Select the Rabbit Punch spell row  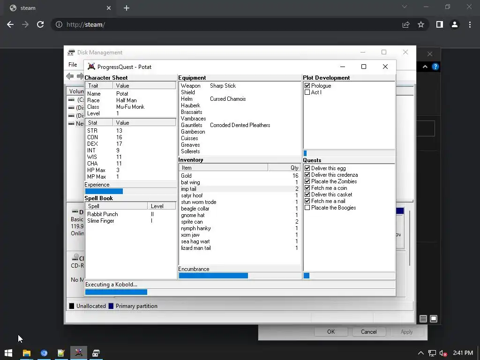(x=130, y=214)
